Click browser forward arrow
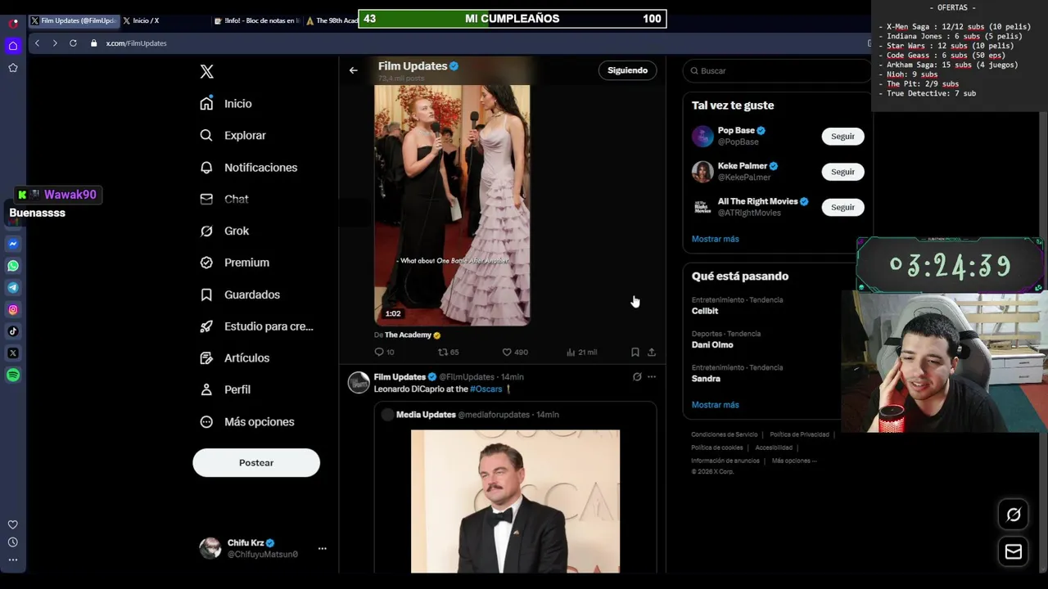1048x589 pixels. point(55,43)
